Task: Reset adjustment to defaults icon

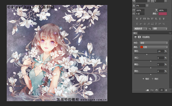Action: pos(157,90)
